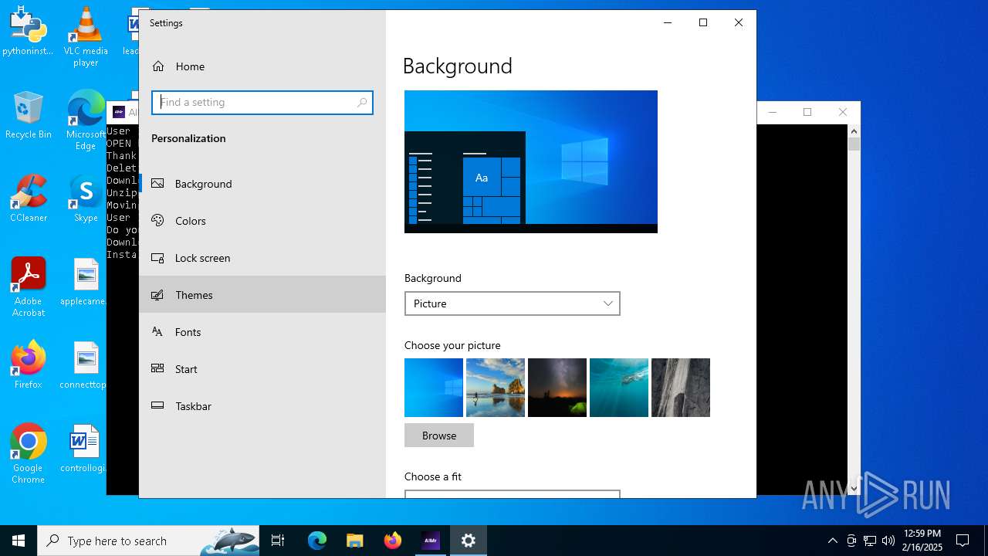988x556 pixels.
Task: Click the desktop background preview image
Action: 531,161
